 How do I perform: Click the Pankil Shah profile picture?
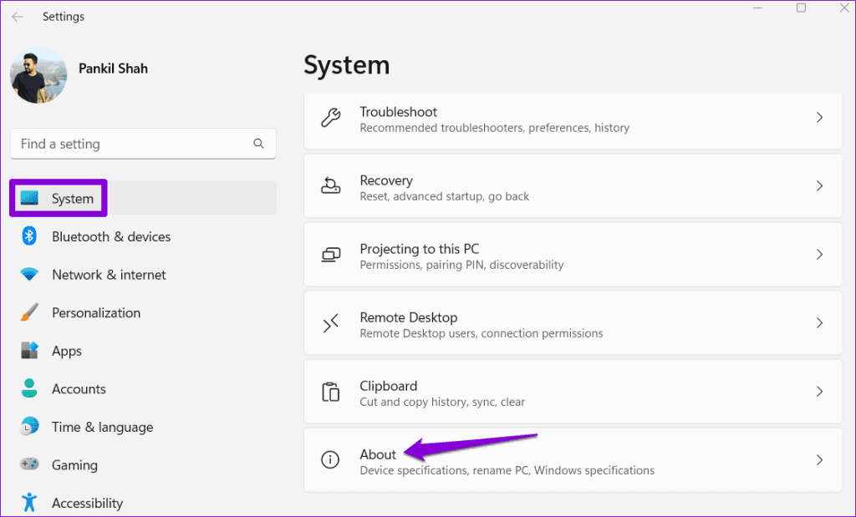pos(38,76)
